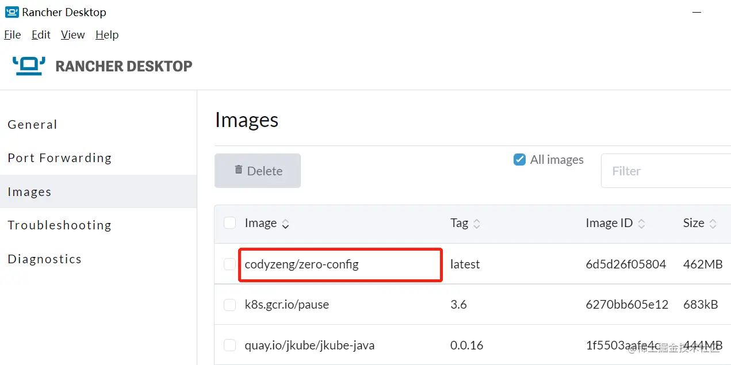Open the Help menu
The width and height of the screenshot is (731, 365).
tap(107, 35)
